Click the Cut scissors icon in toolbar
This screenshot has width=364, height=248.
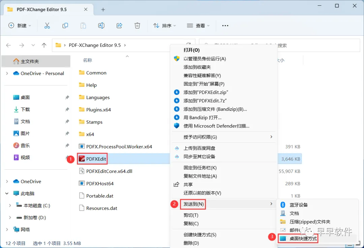point(47,26)
